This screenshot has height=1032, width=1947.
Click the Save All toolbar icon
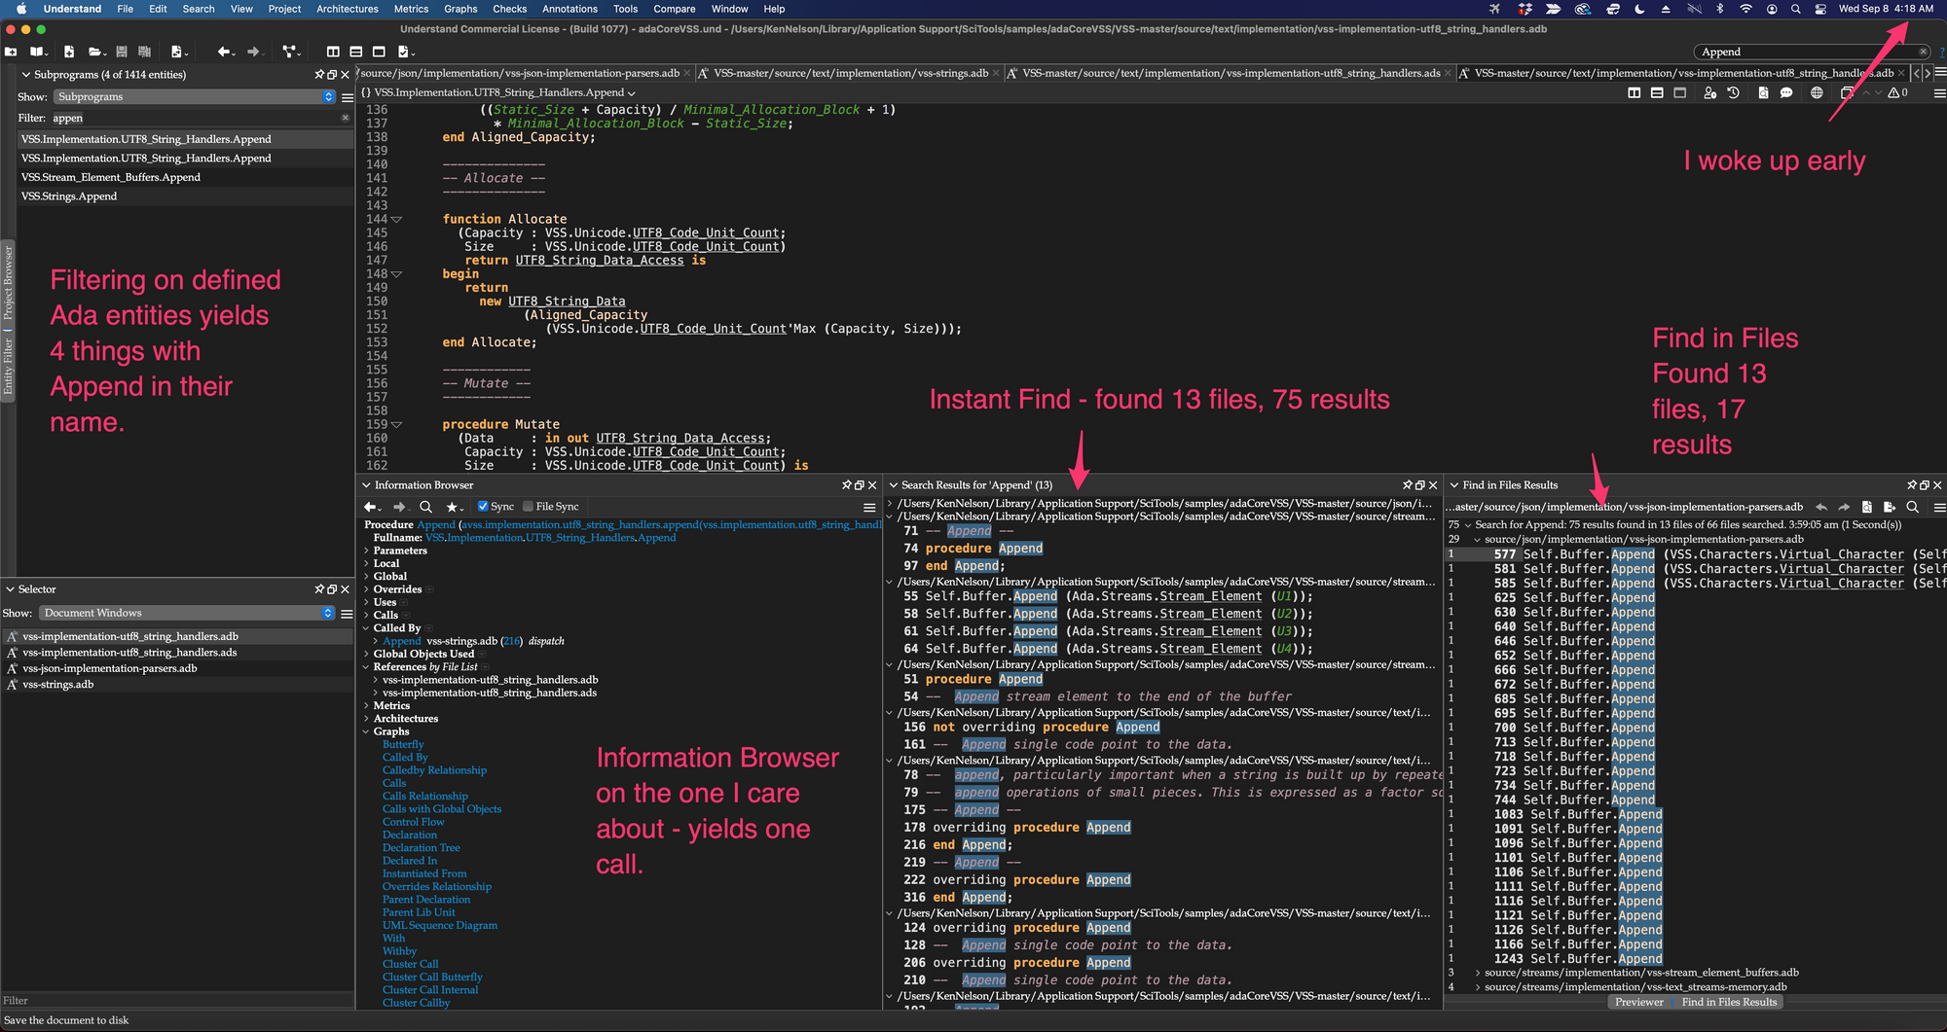(144, 52)
